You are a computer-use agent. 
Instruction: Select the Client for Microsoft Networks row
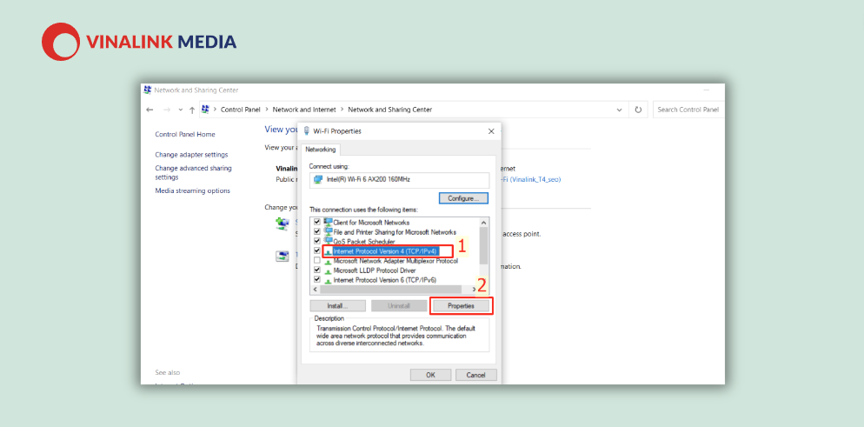tap(371, 223)
